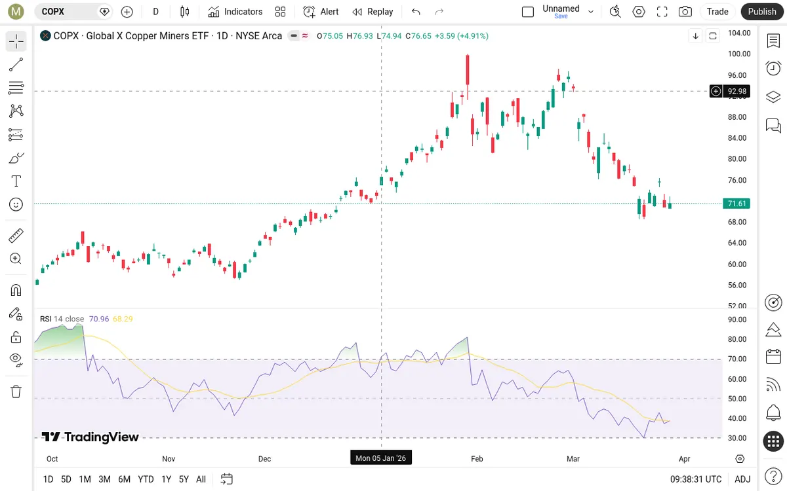This screenshot has height=491, width=787.
Task: Select the trend line drawing tool
Action: coord(16,65)
